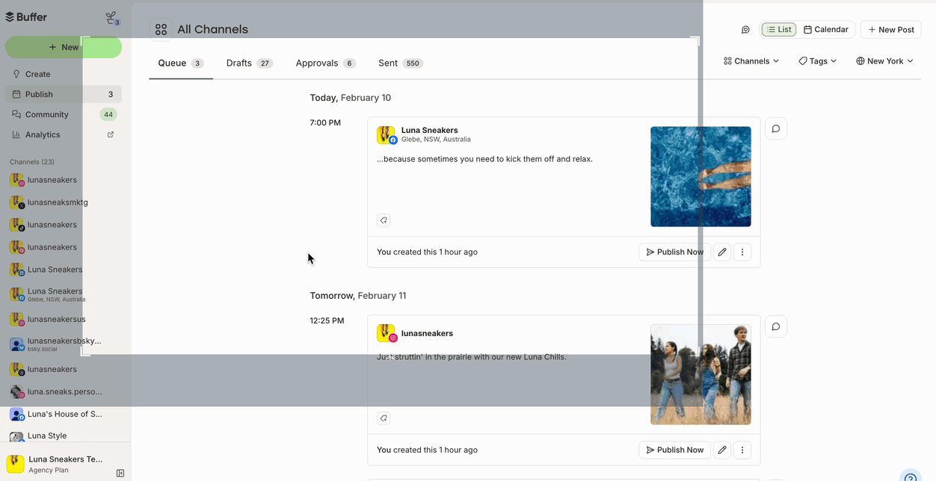This screenshot has width=936, height=481.
Task: Edit the 7:00 PM post pencil icon
Action: [x=722, y=252]
